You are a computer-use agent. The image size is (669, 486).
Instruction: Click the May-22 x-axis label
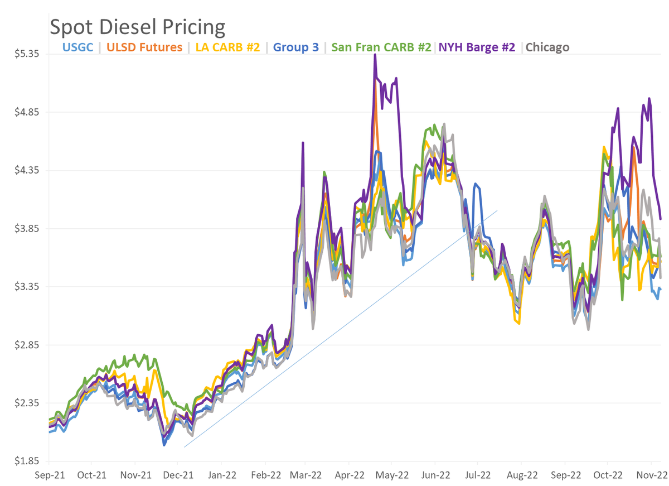[x=392, y=475]
